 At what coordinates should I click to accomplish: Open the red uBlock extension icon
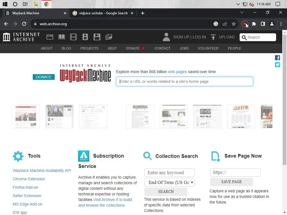(245, 24)
